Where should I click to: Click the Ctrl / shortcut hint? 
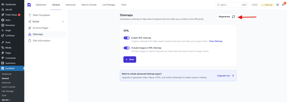pyautogui.click(x=244, y=5)
